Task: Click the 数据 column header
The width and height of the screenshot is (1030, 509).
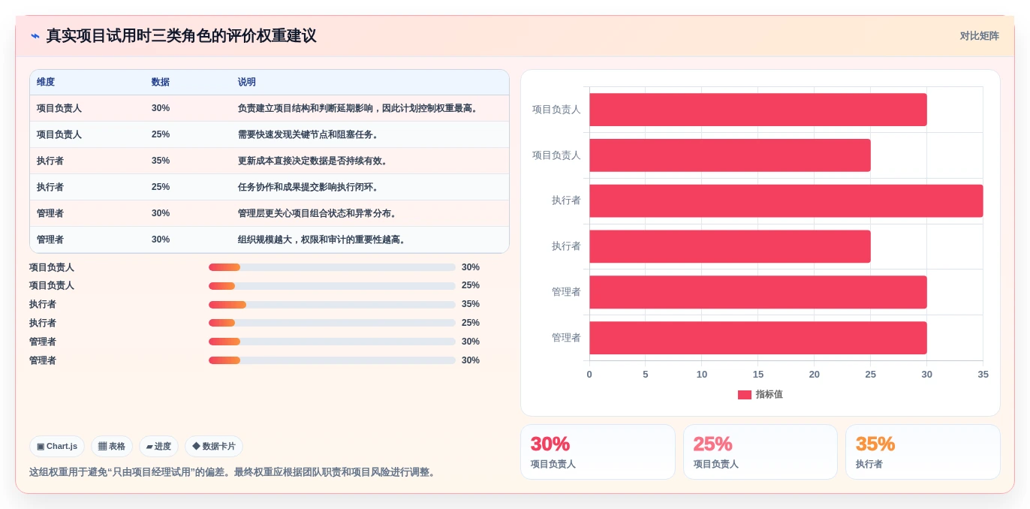Action: click(161, 83)
